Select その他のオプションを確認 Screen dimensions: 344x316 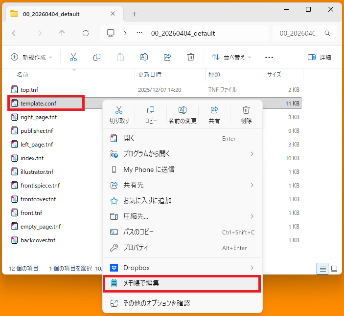coord(183,303)
